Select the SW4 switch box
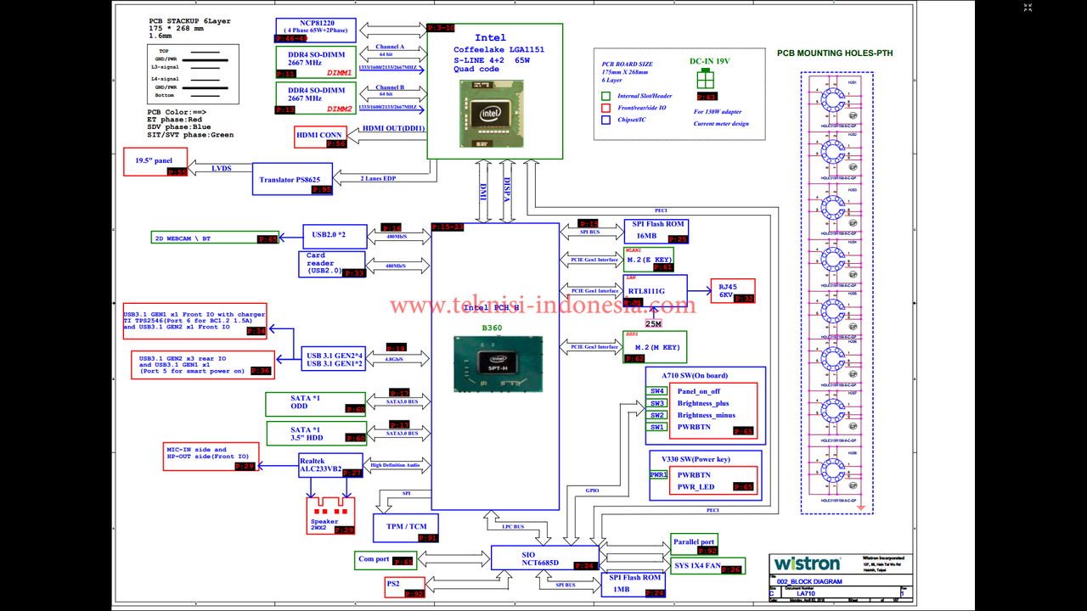The height and width of the screenshot is (611, 1087). pos(657,391)
